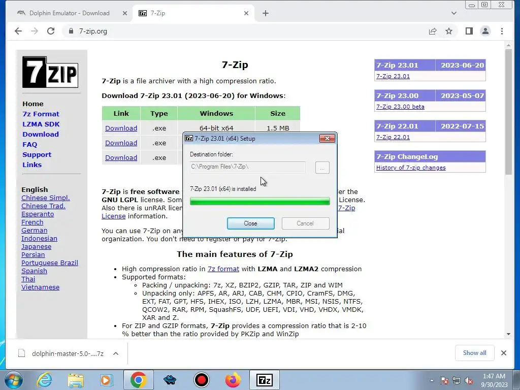Switch language to Chinese Trad.
This screenshot has width=520, height=390.
click(x=44, y=206)
